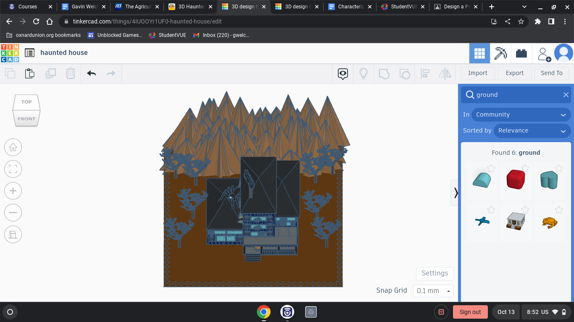Click the Delete trash icon

pos(70,73)
